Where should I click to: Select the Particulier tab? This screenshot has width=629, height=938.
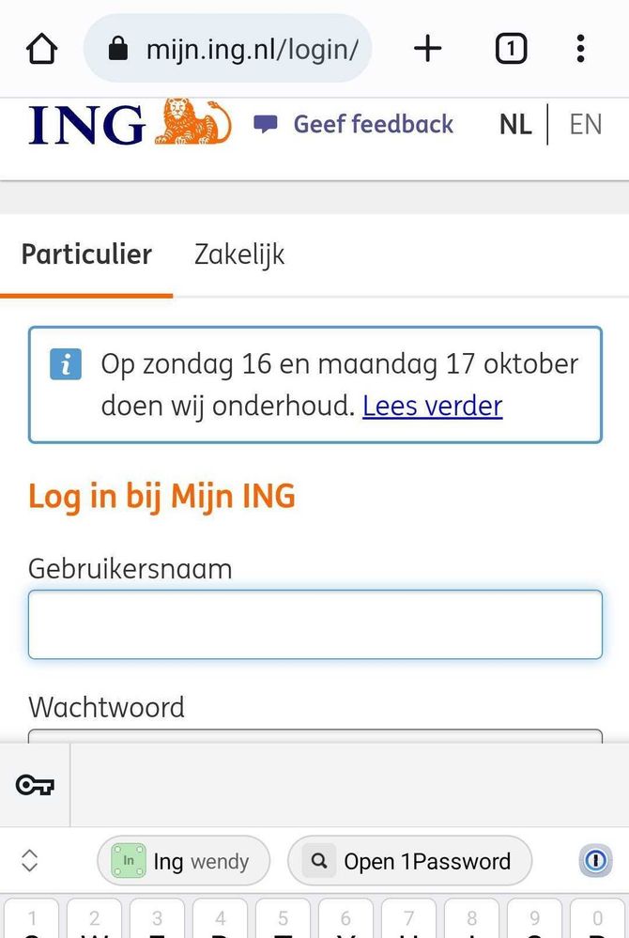click(x=86, y=254)
